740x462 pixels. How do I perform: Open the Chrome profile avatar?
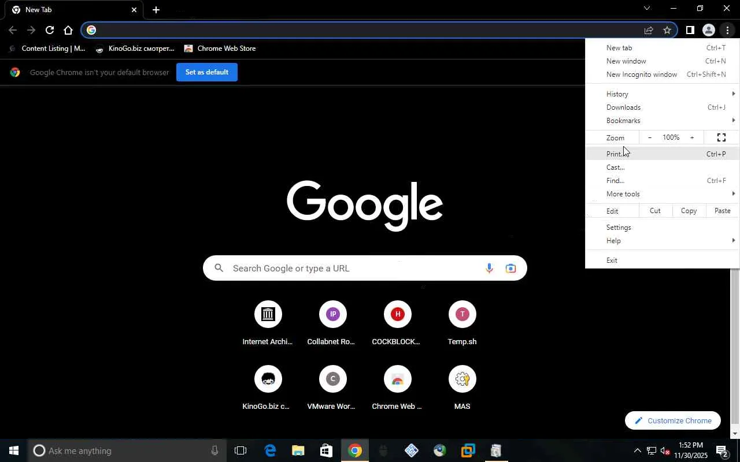tap(708, 30)
